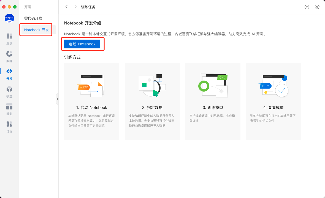Open the 订阅 subscription section
This screenshot has width=325, height=198.
tap(9, 127)
